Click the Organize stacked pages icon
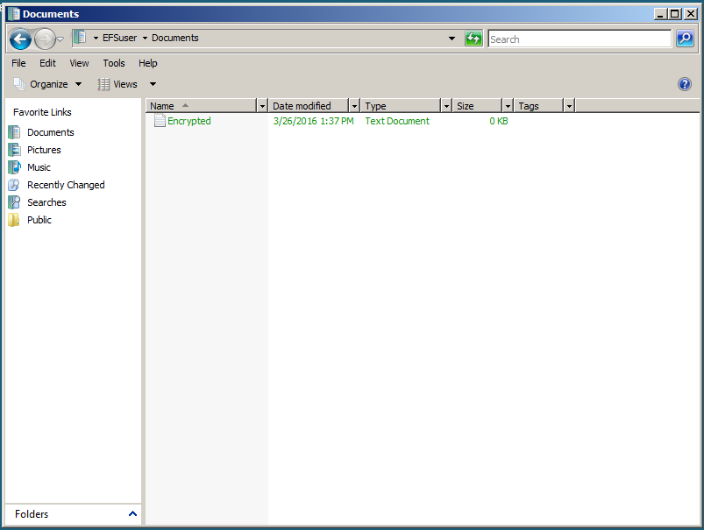The width and height of the screenshot is (704, 530). tap(19, 84)
